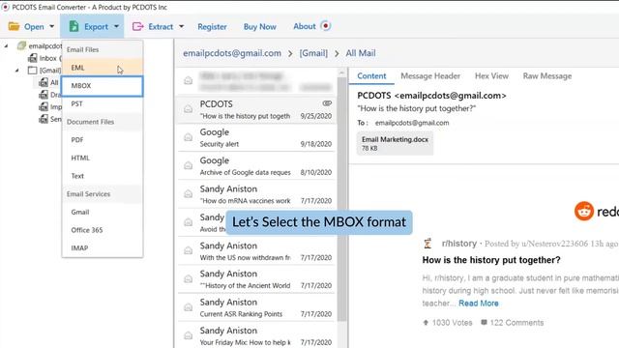
Task: Switch to the Raw Message tab
Action: (547, 76)
